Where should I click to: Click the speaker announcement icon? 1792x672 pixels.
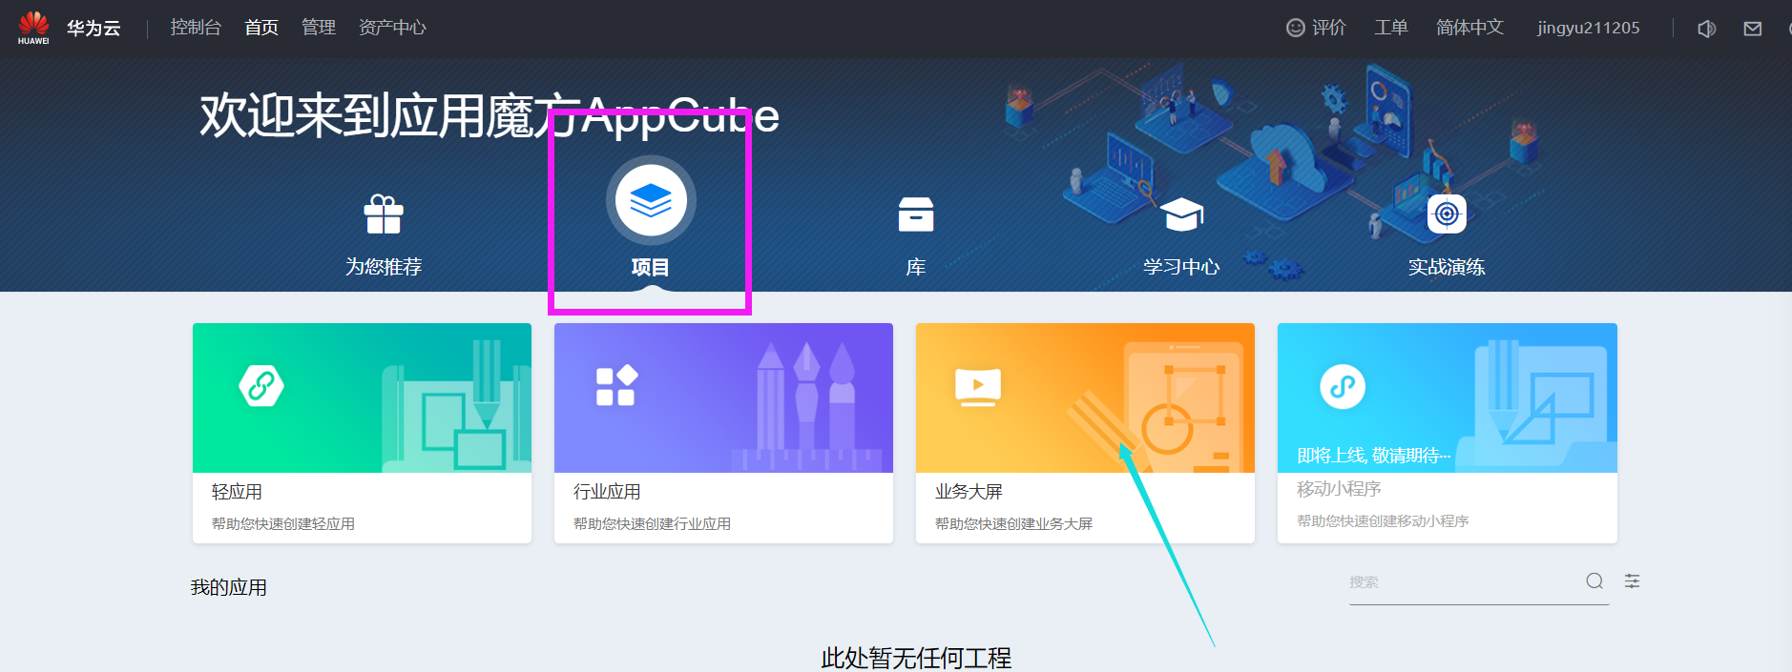point(1707,29)
